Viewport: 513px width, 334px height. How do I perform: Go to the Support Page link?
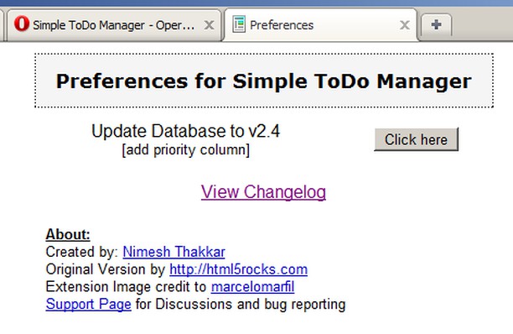(x=88, y=304)
